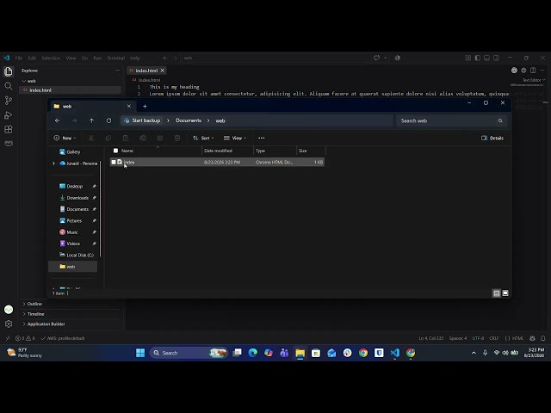
Task: Toggle the Details pane in File Explorer
Action: coord(492,138)
